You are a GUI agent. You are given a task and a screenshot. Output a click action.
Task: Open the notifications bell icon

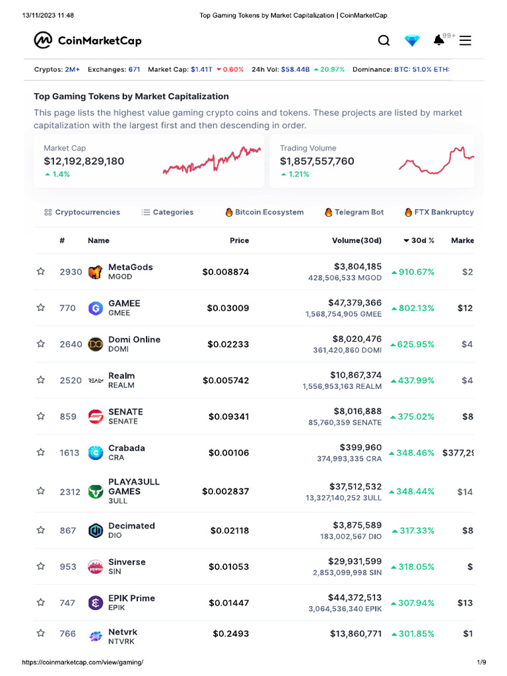coord(439,41)
